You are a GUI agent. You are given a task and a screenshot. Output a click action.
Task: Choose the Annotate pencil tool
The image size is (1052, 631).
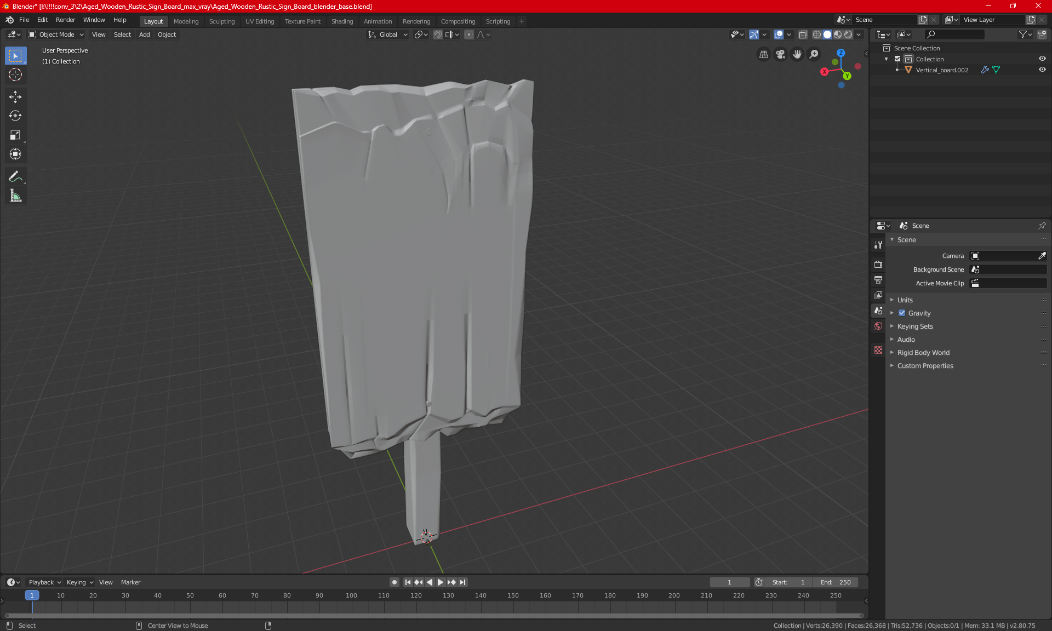[15, 176]
